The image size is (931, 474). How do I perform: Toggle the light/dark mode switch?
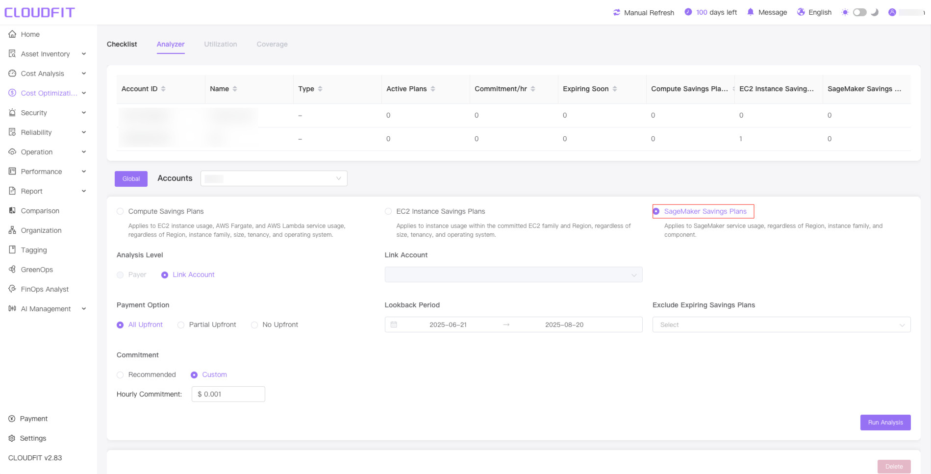(x=860, y=12)
